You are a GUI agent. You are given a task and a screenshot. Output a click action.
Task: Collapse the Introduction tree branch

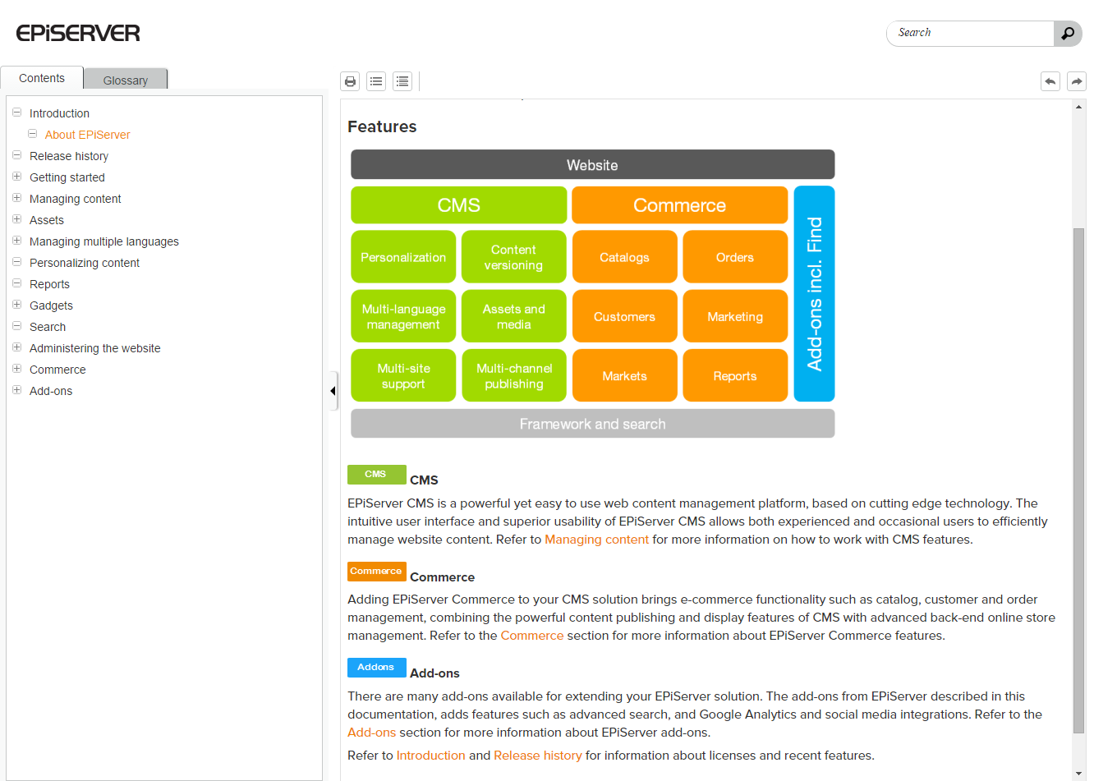(16, 113)
